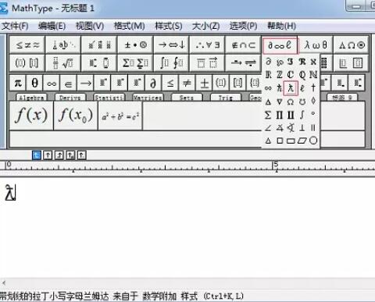Pick the circle shape symbol in palette
This screenshot has height=302, width=375.
click(x=313, y=140)
